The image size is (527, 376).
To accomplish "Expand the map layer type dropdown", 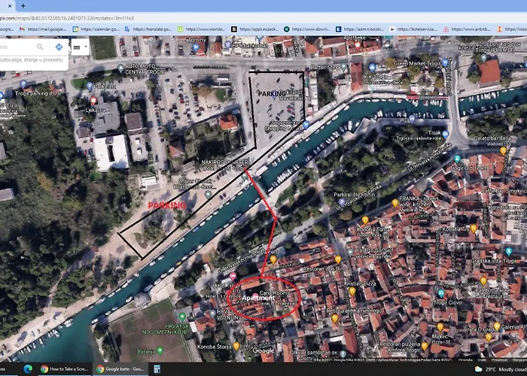I will pyautogui.click(x=79, y=47).
